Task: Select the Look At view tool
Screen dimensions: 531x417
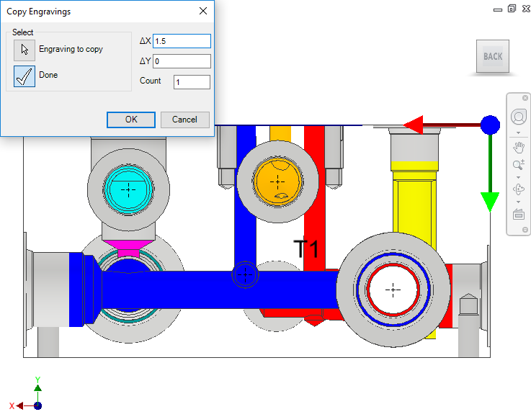Action: (x=519, y=214)
